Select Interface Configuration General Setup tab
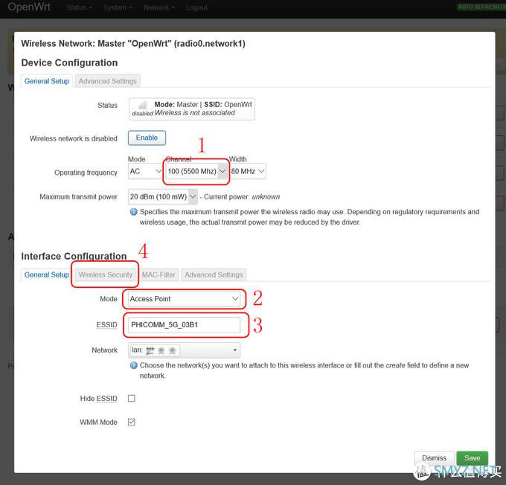The image size is (506, 485). pos(47,275)
